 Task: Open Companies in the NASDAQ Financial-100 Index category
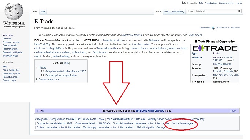click(x=77, y=119)
